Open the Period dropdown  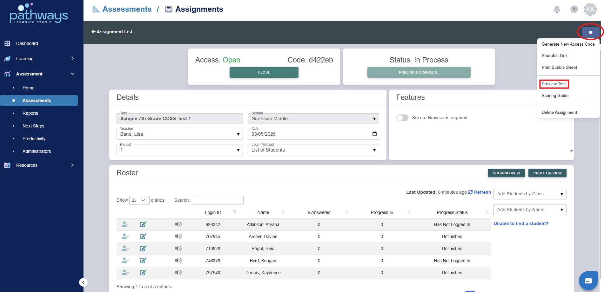(x=180, y=150)
